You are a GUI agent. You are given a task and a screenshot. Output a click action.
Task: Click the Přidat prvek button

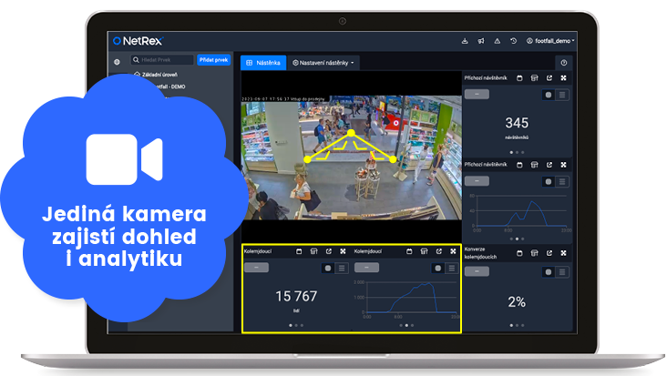click(214, 60)
